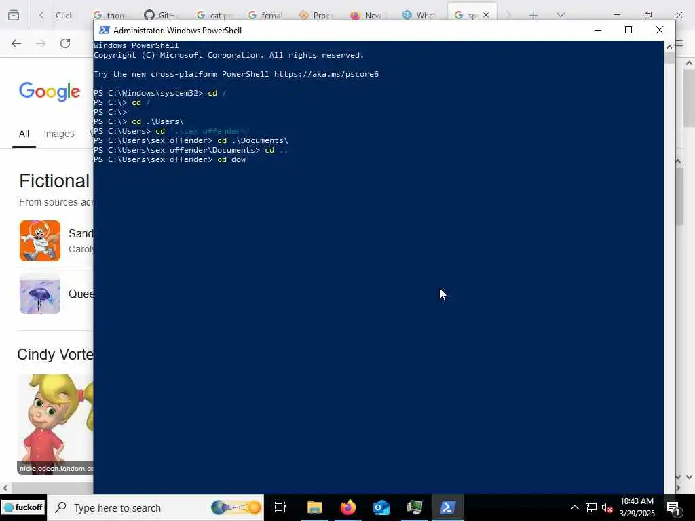Click the taskbar icon left of PowerShell
Image resolution: width=695 pixels, height=521 pixels.
(415, 507)
